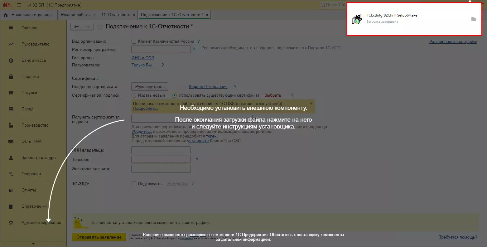Focus the ИНН владельца field

click(161, 150)
